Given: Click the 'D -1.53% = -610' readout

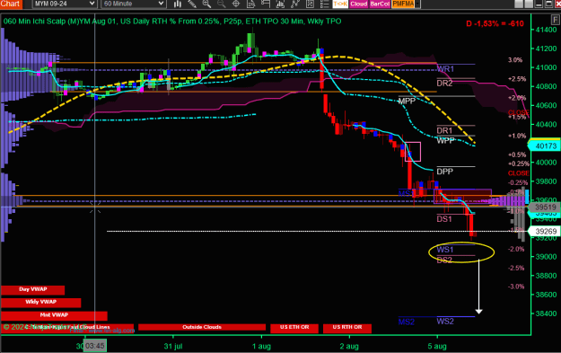Looking at the screenshot, I should (495, 23).
